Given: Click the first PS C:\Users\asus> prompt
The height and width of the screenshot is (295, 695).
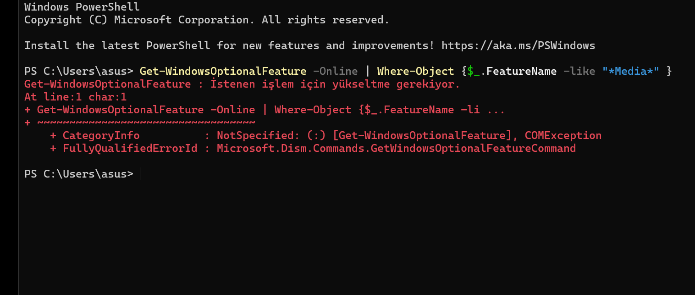Looking at the screenshot, I should click(x=78, y=71).
